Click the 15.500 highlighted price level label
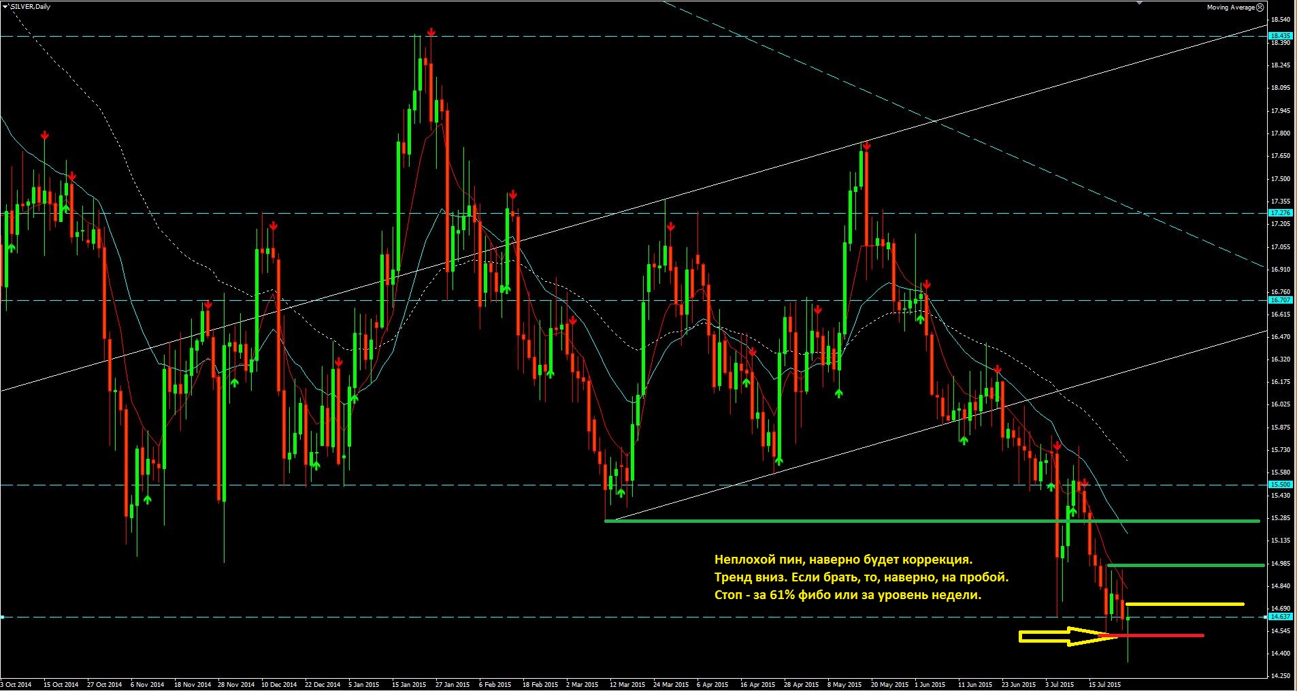 (x=1280, y=485)
